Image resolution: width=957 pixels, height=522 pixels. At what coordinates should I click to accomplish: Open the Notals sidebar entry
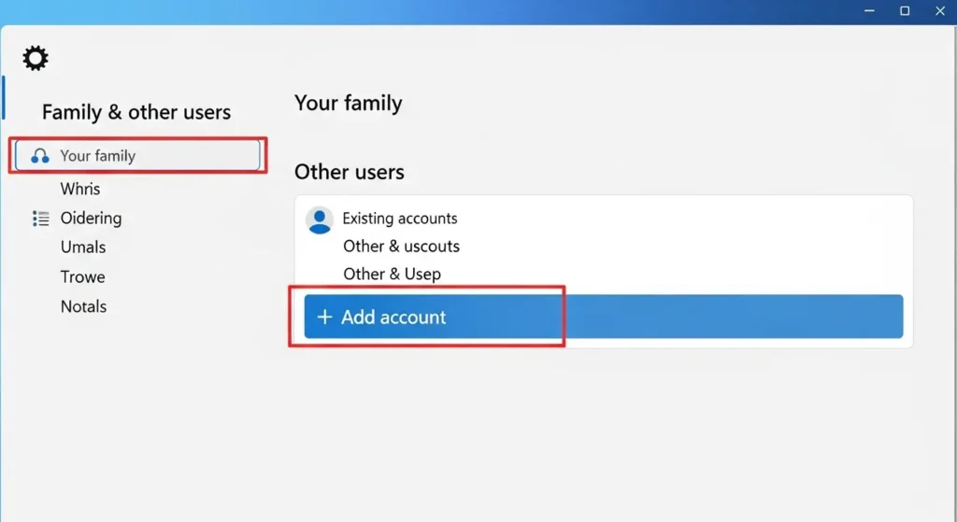coord(83,306)
